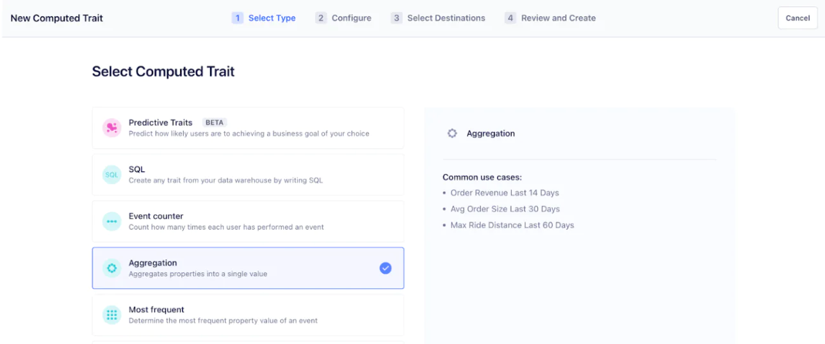
Task: Open the Select Destinations step
Action: (438, 18)
